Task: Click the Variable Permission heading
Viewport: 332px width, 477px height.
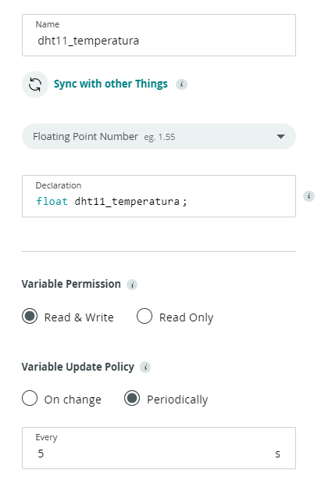Action: coord(71,284)
